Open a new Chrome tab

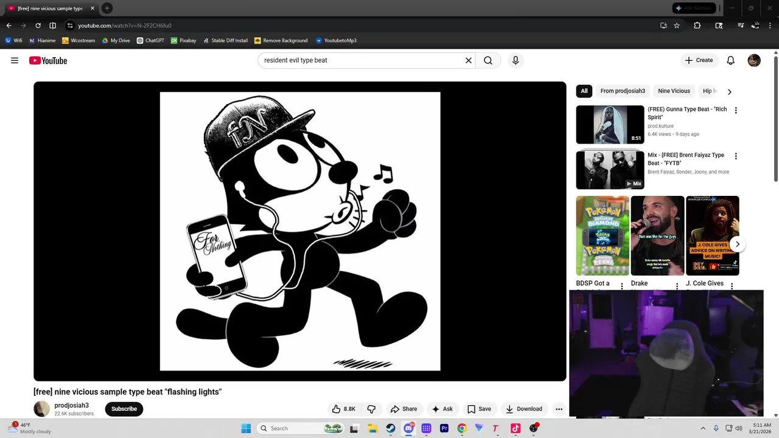107,8
